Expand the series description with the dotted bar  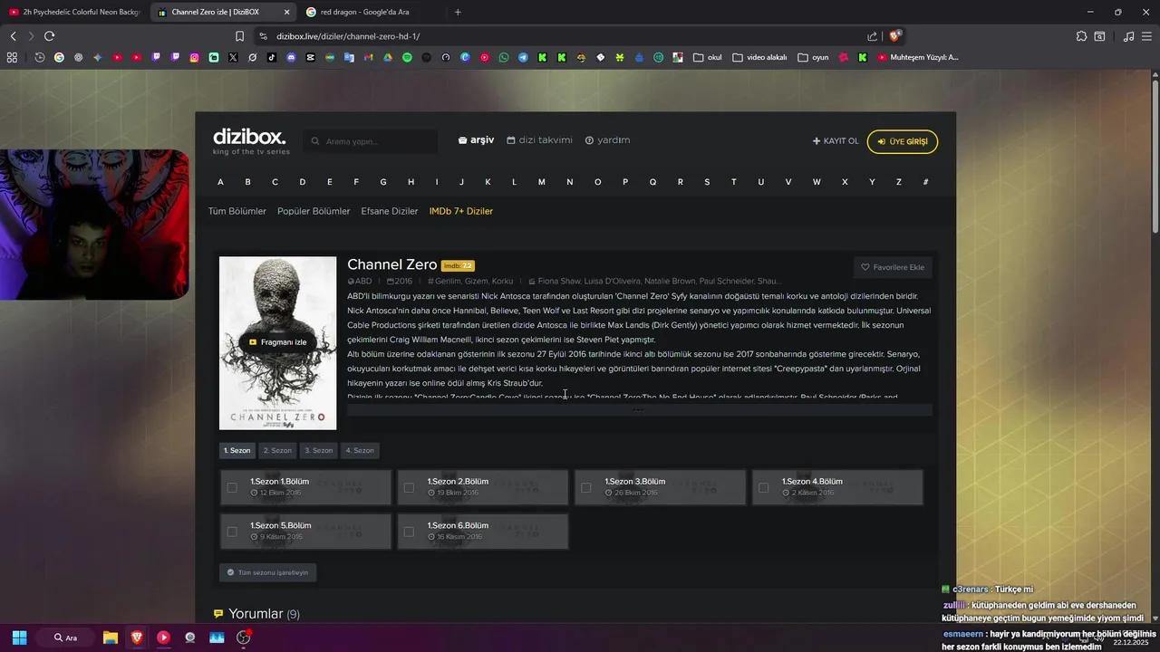tap(640, 410)
